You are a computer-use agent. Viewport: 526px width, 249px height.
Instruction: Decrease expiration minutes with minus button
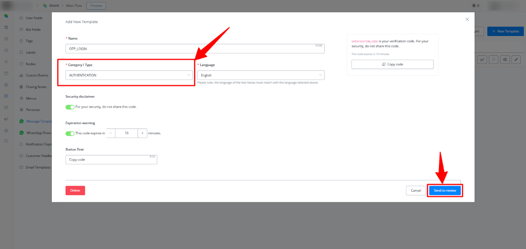pyautogui.click(x=110, y=133)
